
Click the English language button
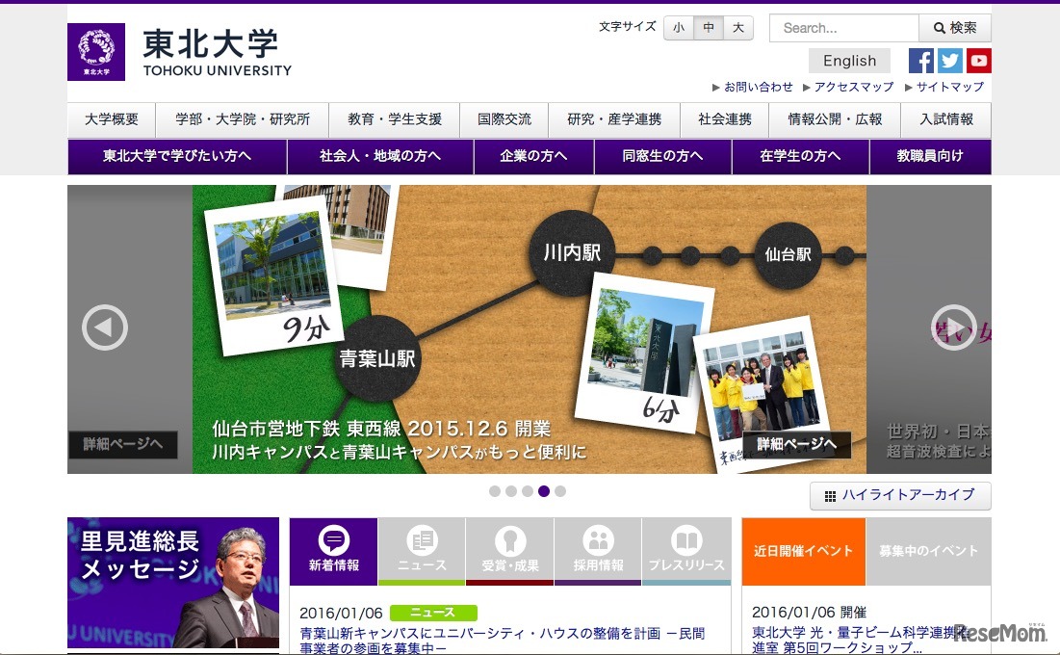tap(848, 60)
